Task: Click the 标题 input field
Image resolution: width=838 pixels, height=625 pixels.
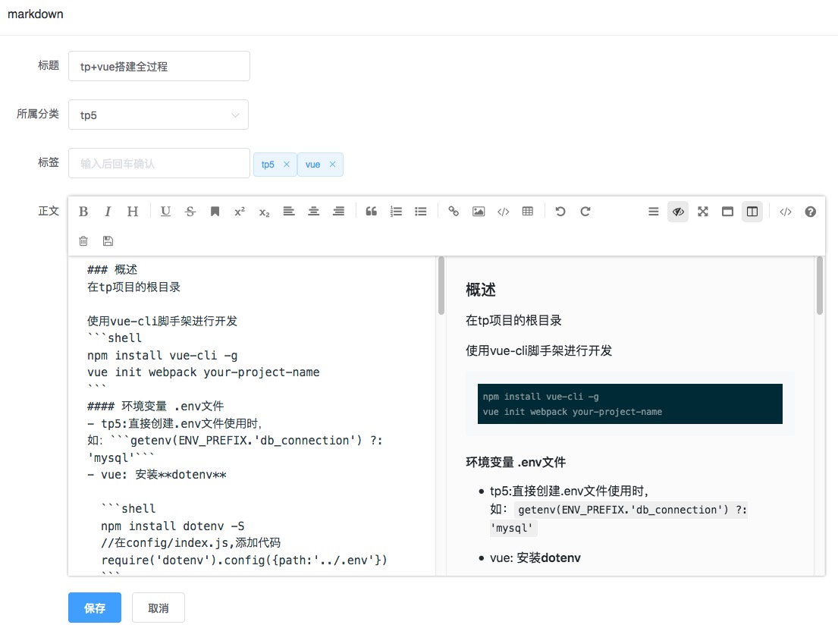Action: 158,66
